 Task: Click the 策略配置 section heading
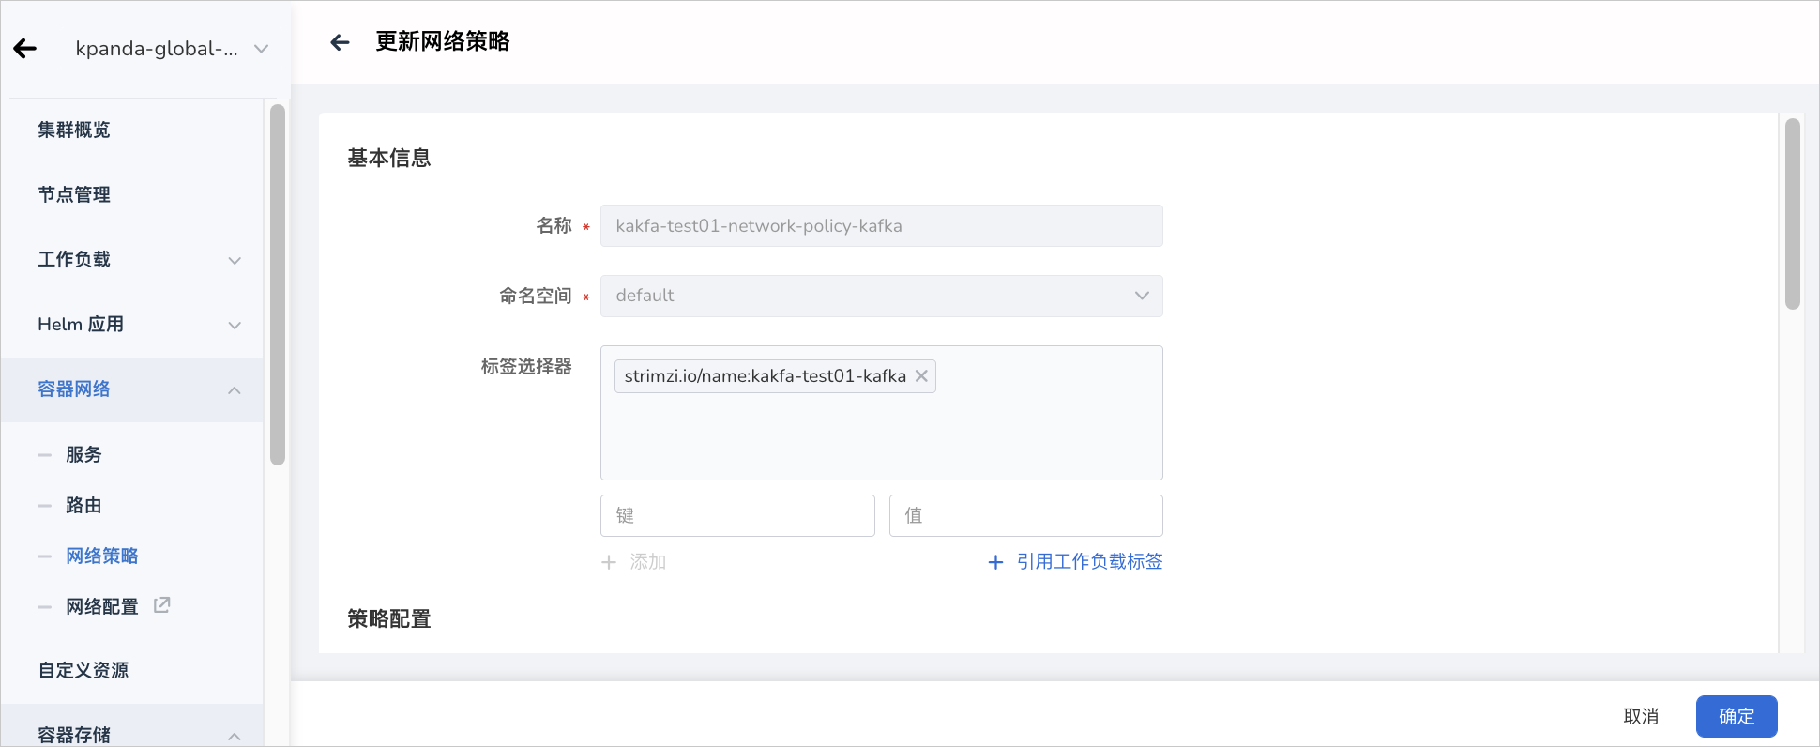coord(389,619)
